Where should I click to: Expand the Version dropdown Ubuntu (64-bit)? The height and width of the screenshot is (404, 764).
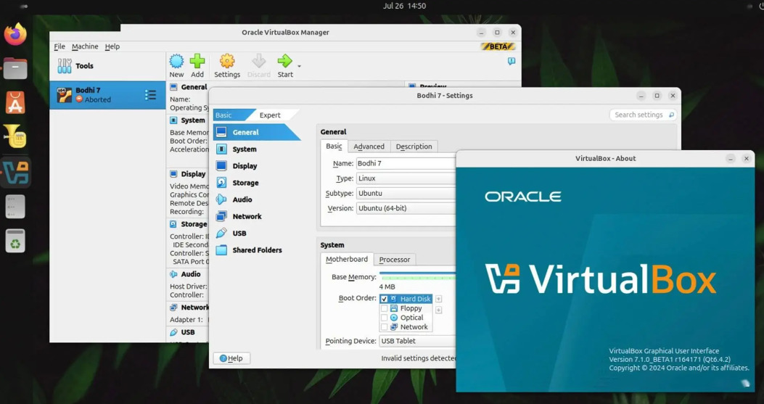pyautogui.click(x=406, y=208)
